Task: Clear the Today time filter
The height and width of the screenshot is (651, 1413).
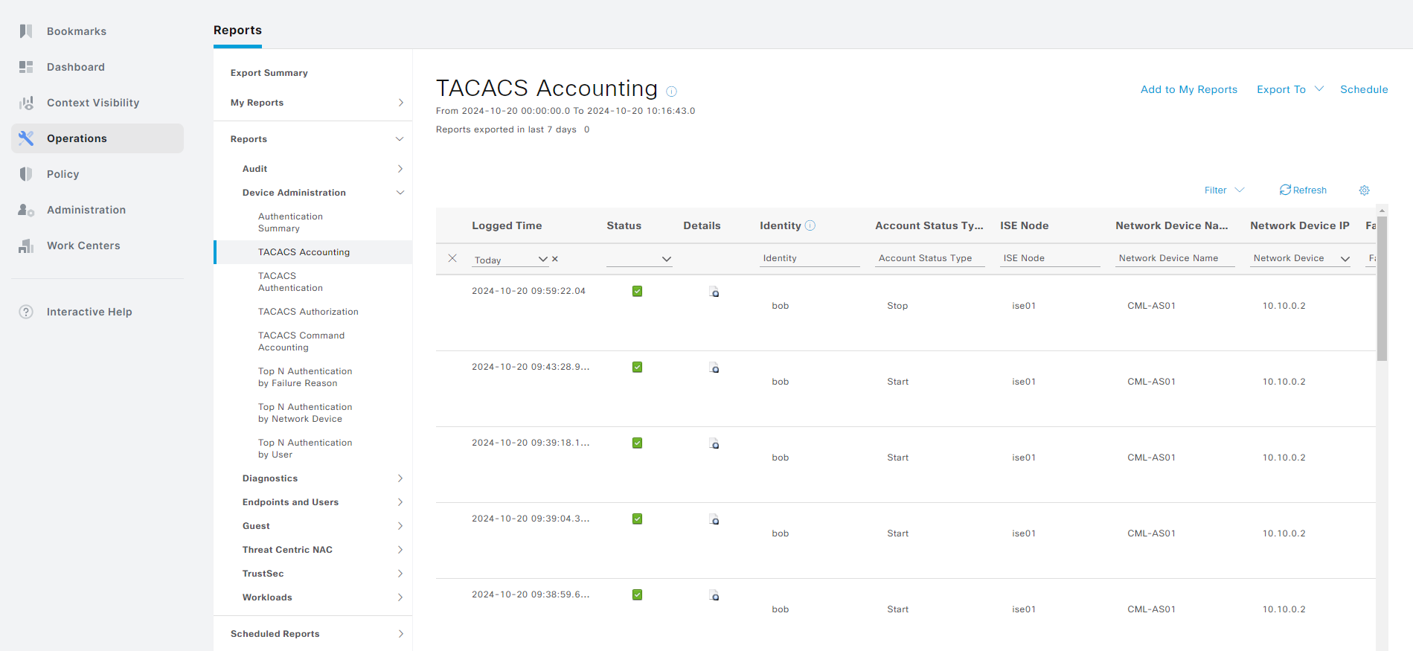Action: click(x=555, y=259)
